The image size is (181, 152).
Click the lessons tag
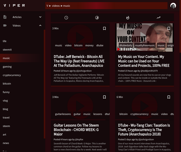pyautogui.click(x=98, y=114)
